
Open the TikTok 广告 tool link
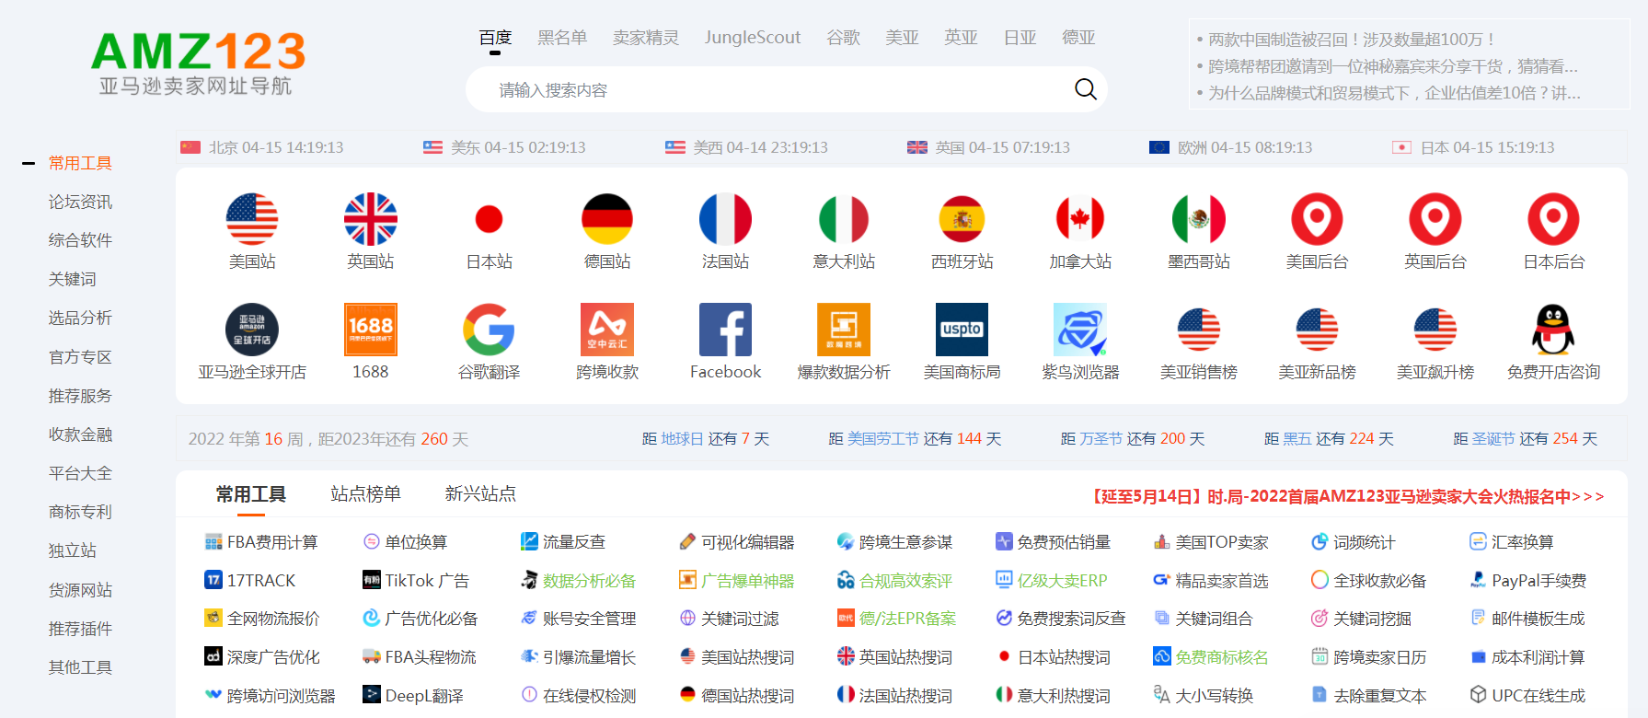tap(416, 581)
